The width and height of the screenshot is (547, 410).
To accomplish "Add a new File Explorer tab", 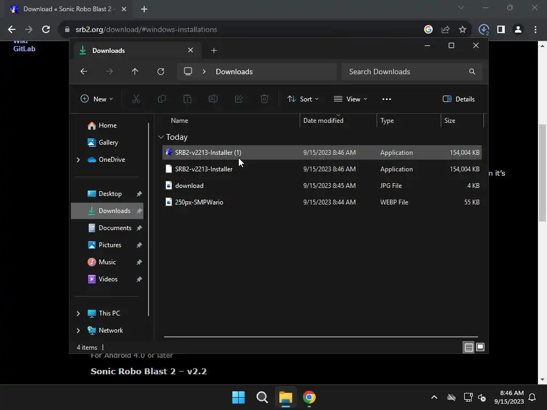I will point(214,51).
